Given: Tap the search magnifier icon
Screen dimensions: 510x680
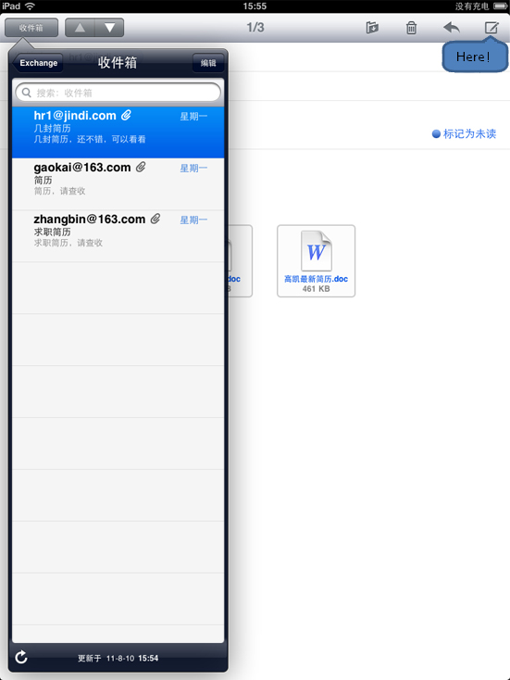Looking at the screenshot, I should [x=27, y=93].
